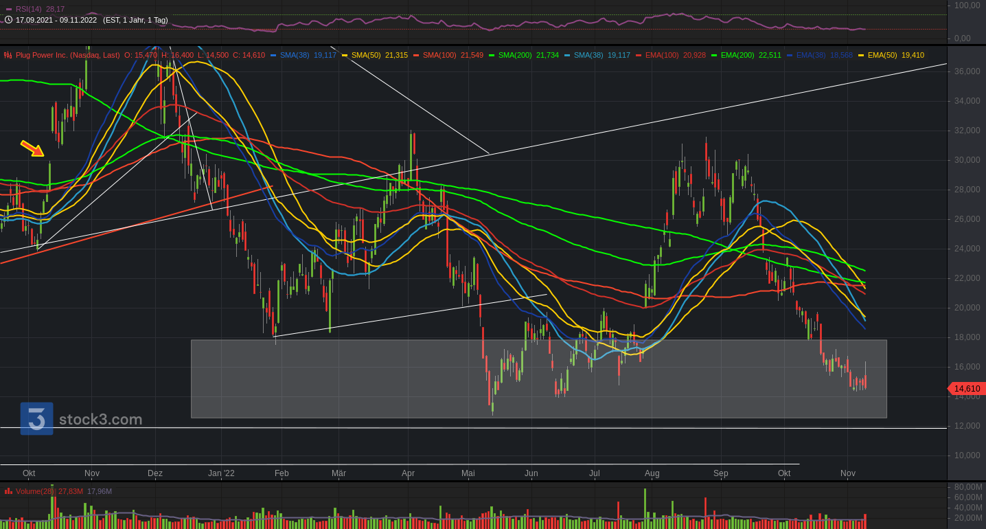Click the green SMA(200) legend swatch
986x529 pixels.
pyautogui.click(x=492, y=55)
